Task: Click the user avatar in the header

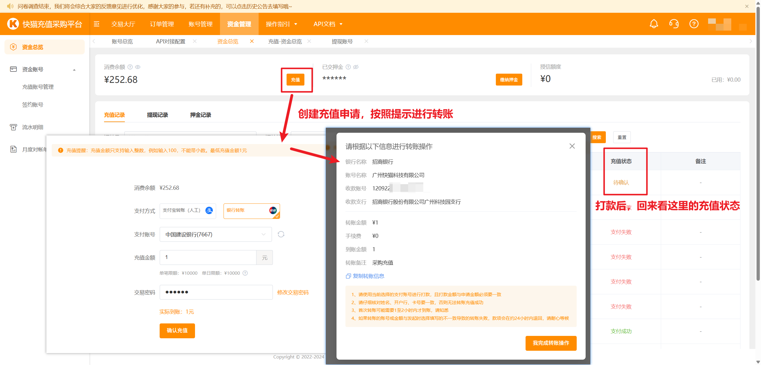Action: [x=719, y=24]
